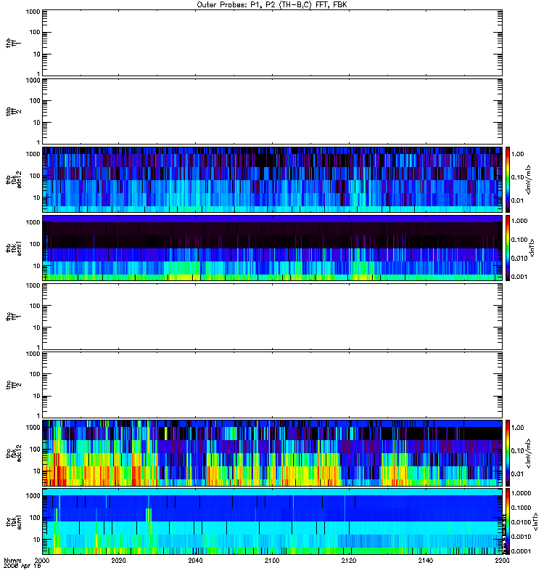
Task: Click the thc fbk scm1 spectrogram panel
Action: [273, 521]
